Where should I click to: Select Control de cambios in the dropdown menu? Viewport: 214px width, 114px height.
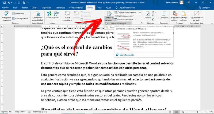point(118,23)
